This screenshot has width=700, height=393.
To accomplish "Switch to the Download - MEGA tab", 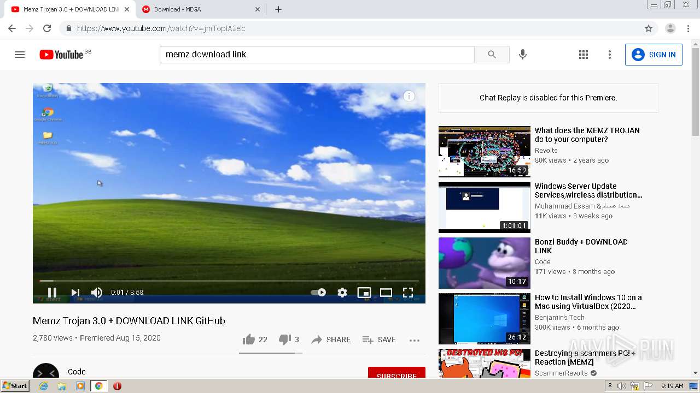I will click(200, 9).
